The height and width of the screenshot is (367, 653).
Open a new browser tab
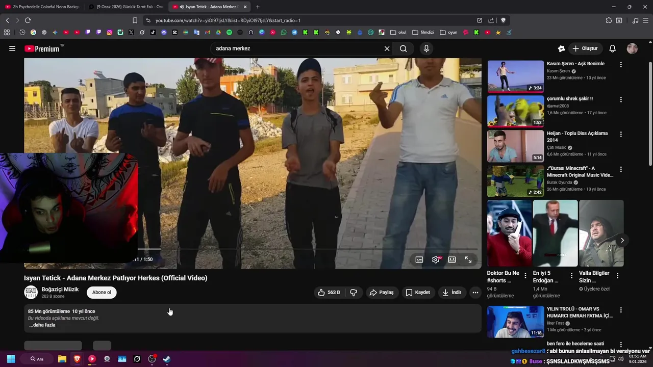click(x=258, y=7)
